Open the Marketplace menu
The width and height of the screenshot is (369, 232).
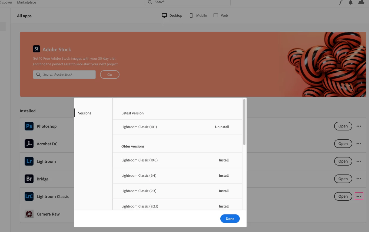[26, 2]
